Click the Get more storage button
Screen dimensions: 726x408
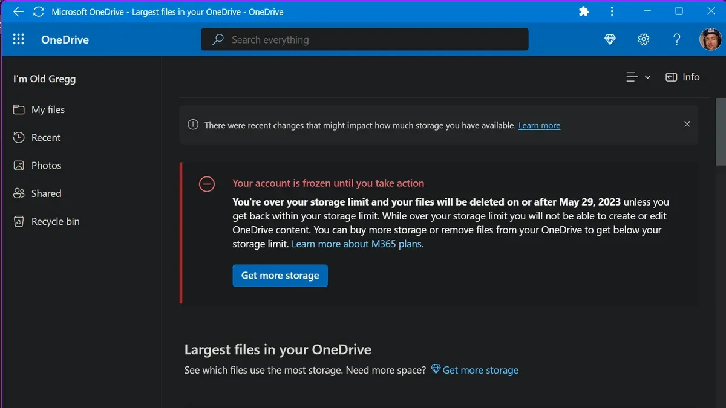click(x=280, y=276)
